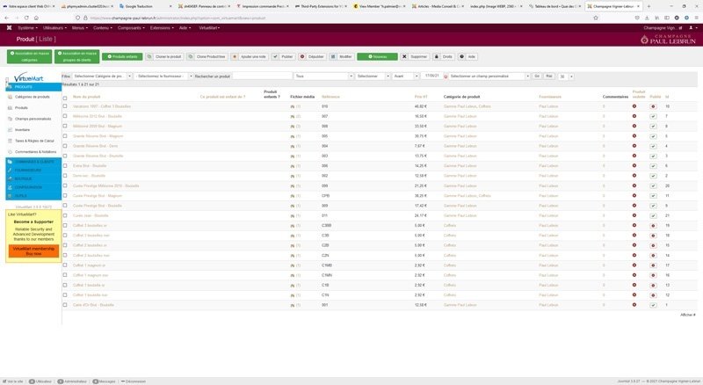Click the Rechercher un produit search field
The width and height of the screenshot is (703, 385).
(262, 76)
